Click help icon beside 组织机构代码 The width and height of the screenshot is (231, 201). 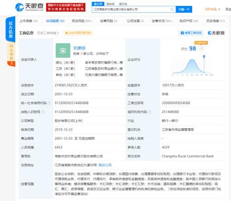point(150,112)
